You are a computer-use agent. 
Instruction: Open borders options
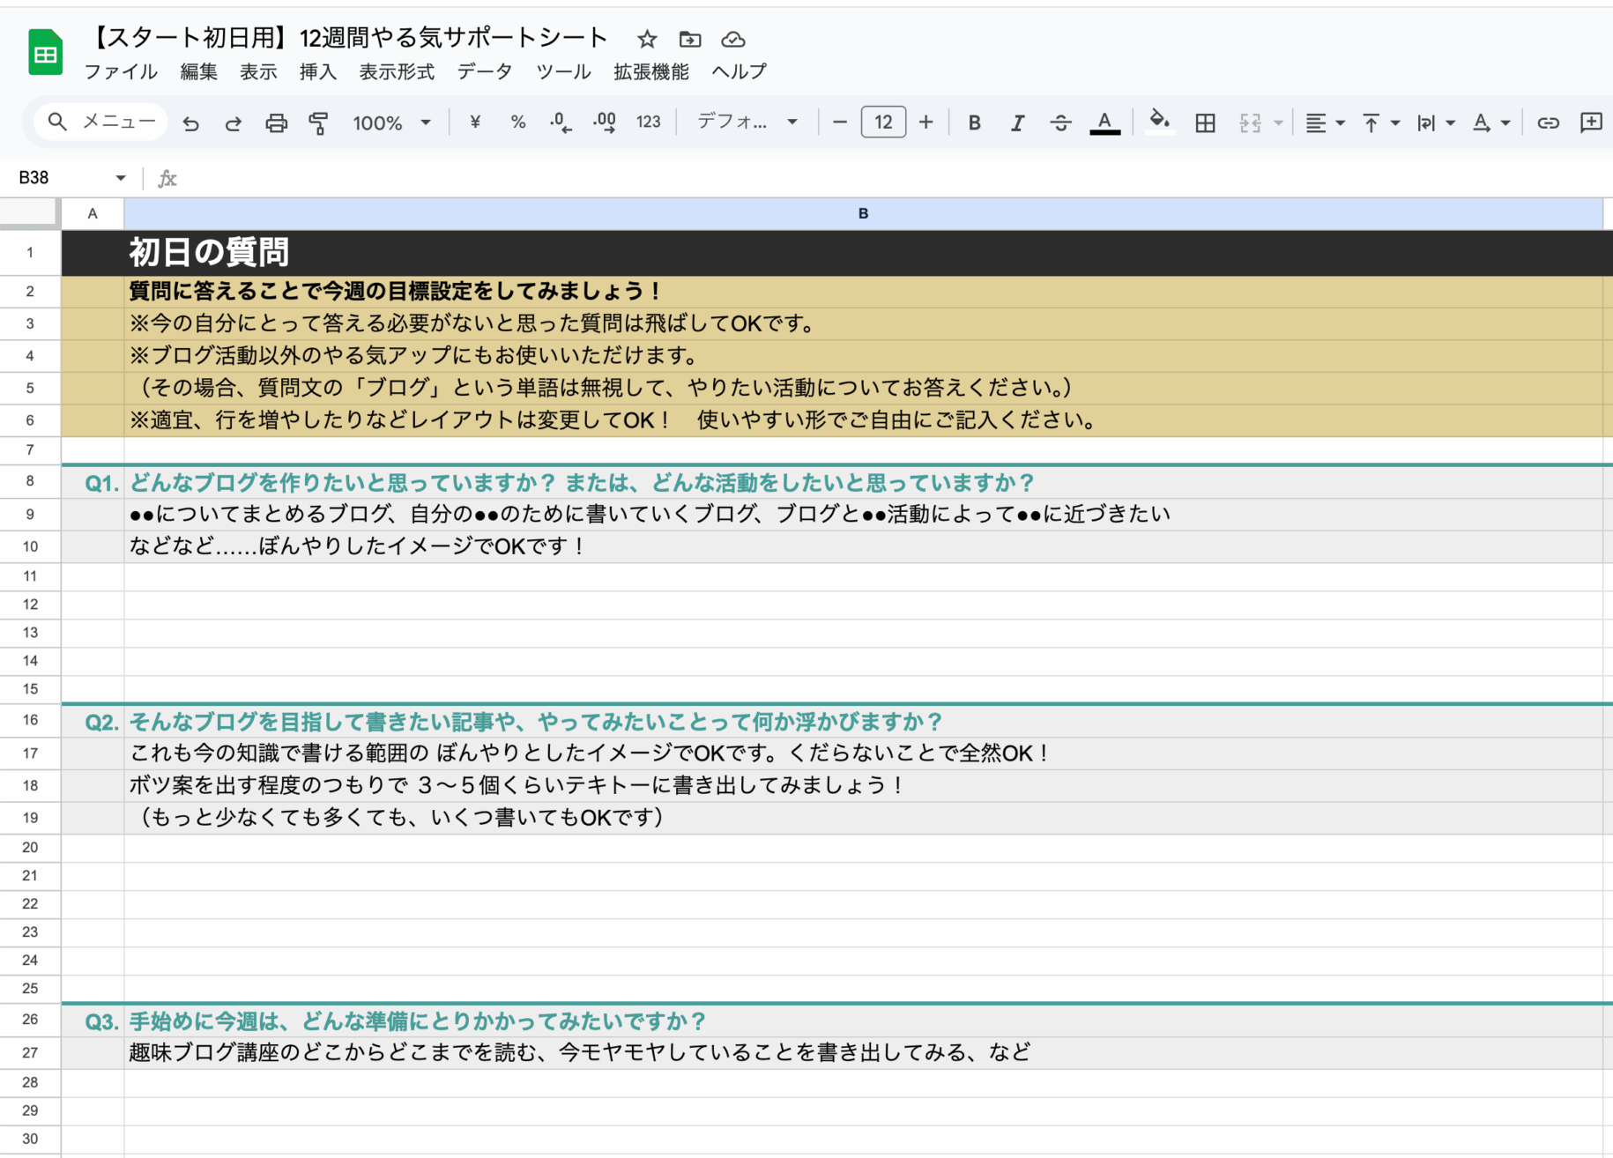(1205, 122)
